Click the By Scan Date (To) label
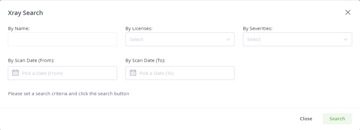This screenshot has height=130, width=360. pyautogui.click(x=145, y=60)
